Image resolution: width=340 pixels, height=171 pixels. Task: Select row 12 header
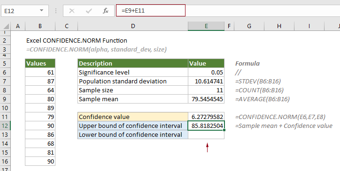(5, 126)
